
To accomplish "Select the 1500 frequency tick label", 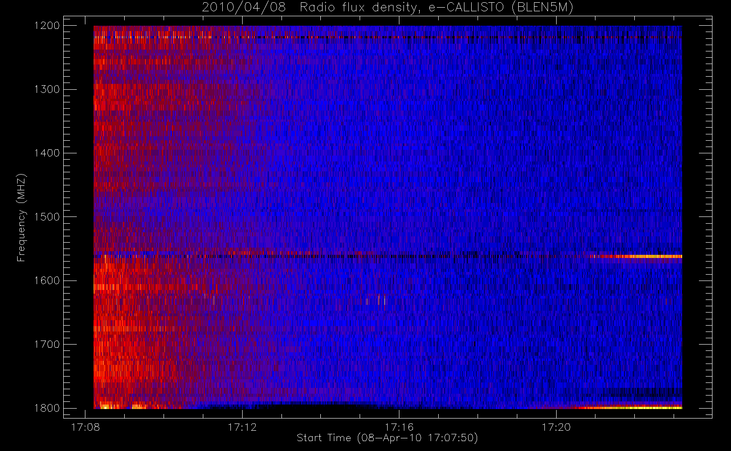I will [47, 217].
